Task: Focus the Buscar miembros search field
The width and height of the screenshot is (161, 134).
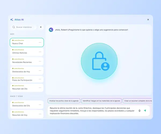Action: pyautogui.click(x=24, y=27)
